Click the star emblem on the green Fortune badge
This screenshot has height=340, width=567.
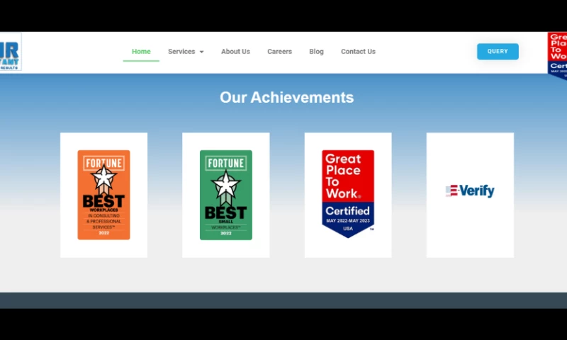pos(225,183)
